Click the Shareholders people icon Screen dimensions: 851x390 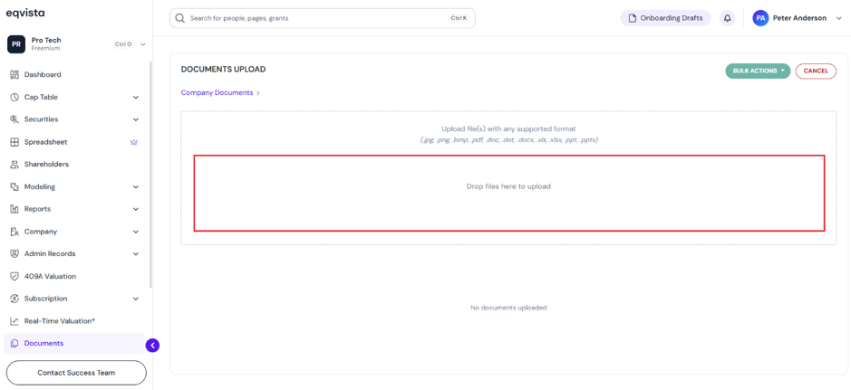(x=15, y=164)
